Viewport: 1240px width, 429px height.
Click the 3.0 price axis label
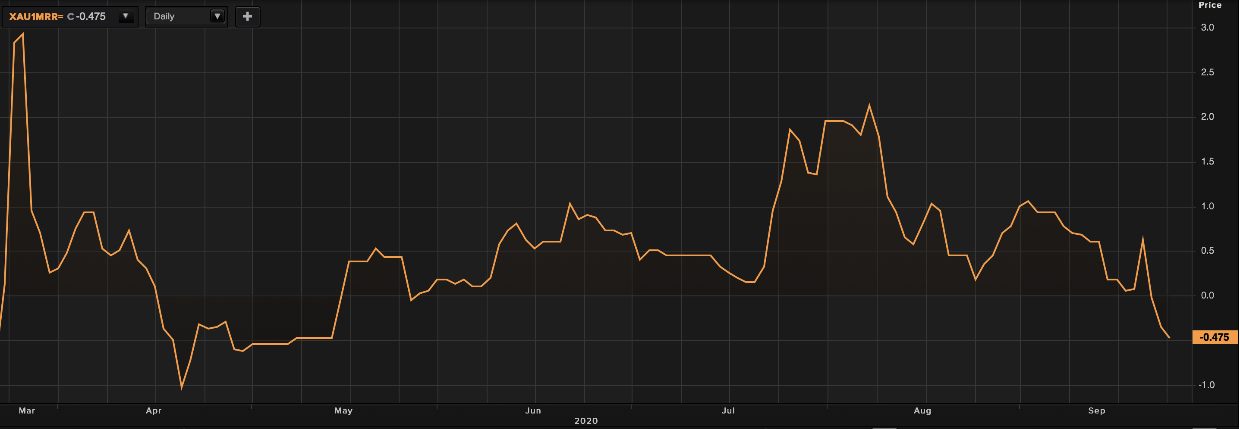click(1207, 28)
